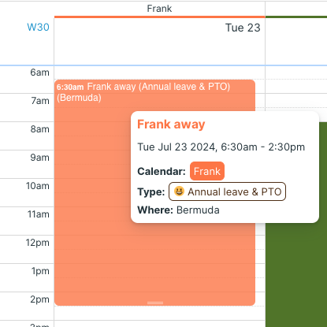Click the orange color bar under Frank
The image size is (327, 327).
pos(160,17)
